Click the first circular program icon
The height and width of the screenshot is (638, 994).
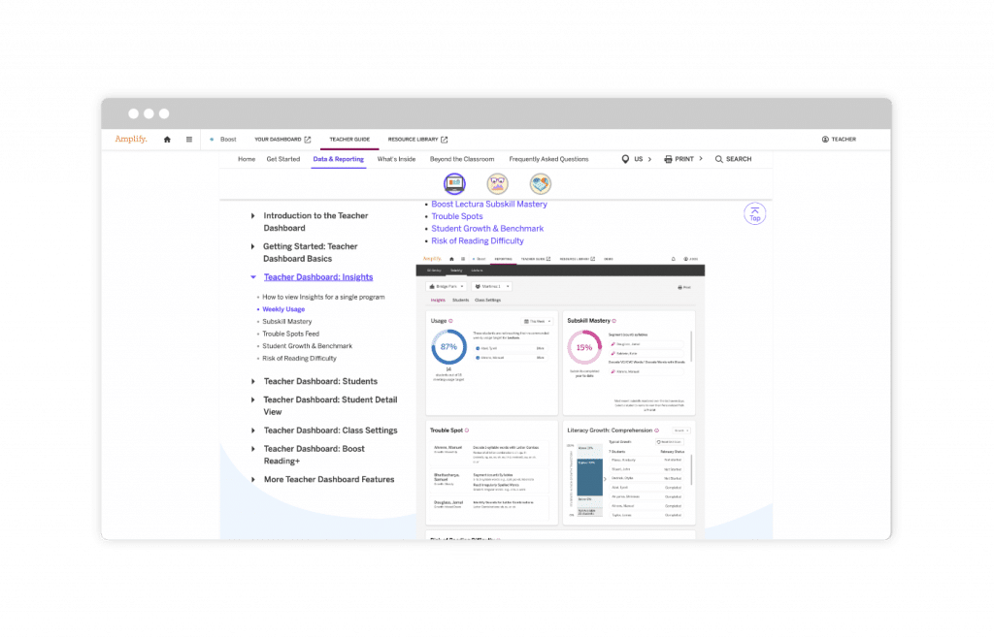coord(454,183)
